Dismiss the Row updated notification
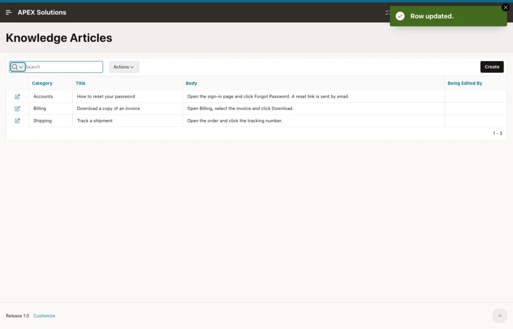The width and height of the screenshot is (513, 329). click(x=505, y=7)
